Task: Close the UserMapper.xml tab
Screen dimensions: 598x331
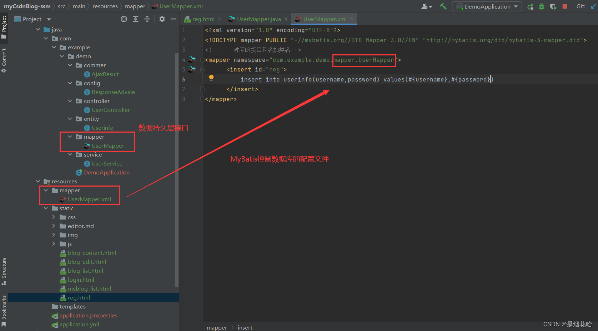Action: pos(352,19)
